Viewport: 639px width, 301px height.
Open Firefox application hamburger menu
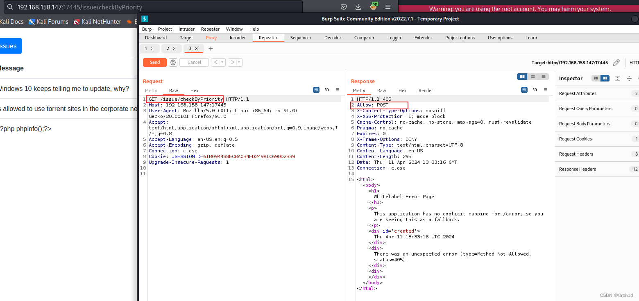(388, 7)
